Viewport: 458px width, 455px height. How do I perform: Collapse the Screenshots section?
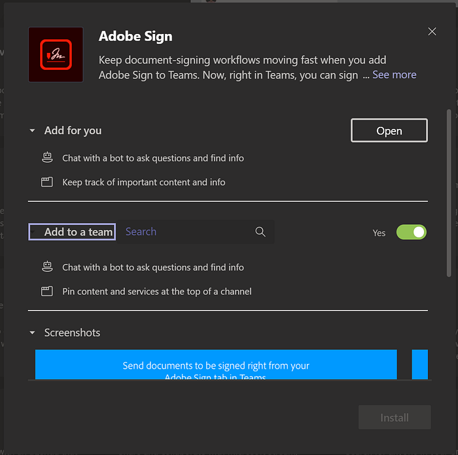(32, 332)
